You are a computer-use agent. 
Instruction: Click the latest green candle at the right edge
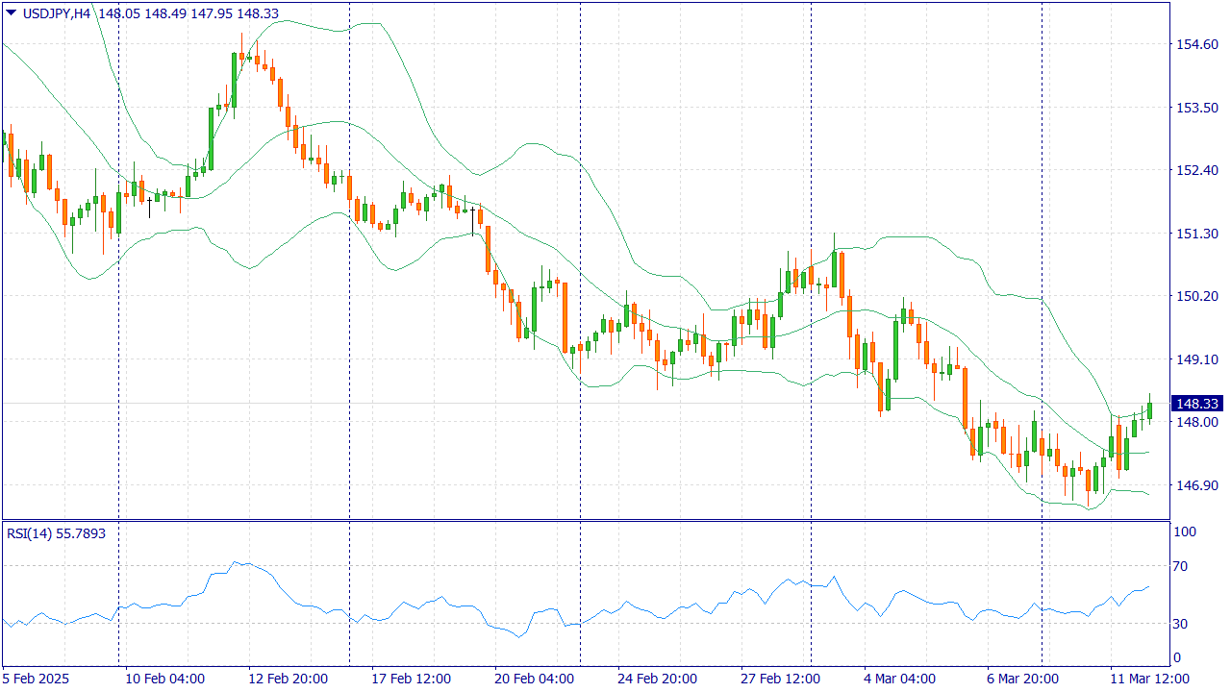1149,410
